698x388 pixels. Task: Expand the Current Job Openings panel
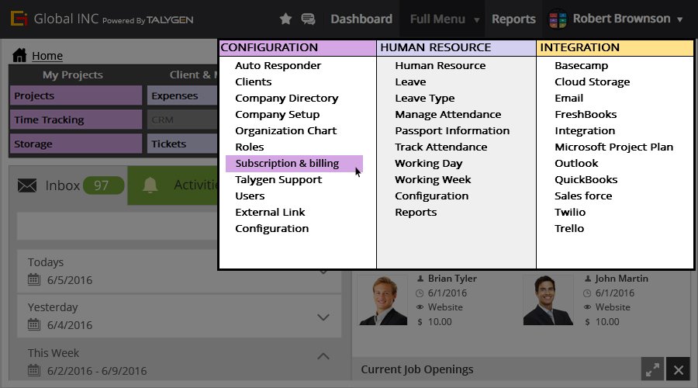pyautogui.click(x=652, y=369)
